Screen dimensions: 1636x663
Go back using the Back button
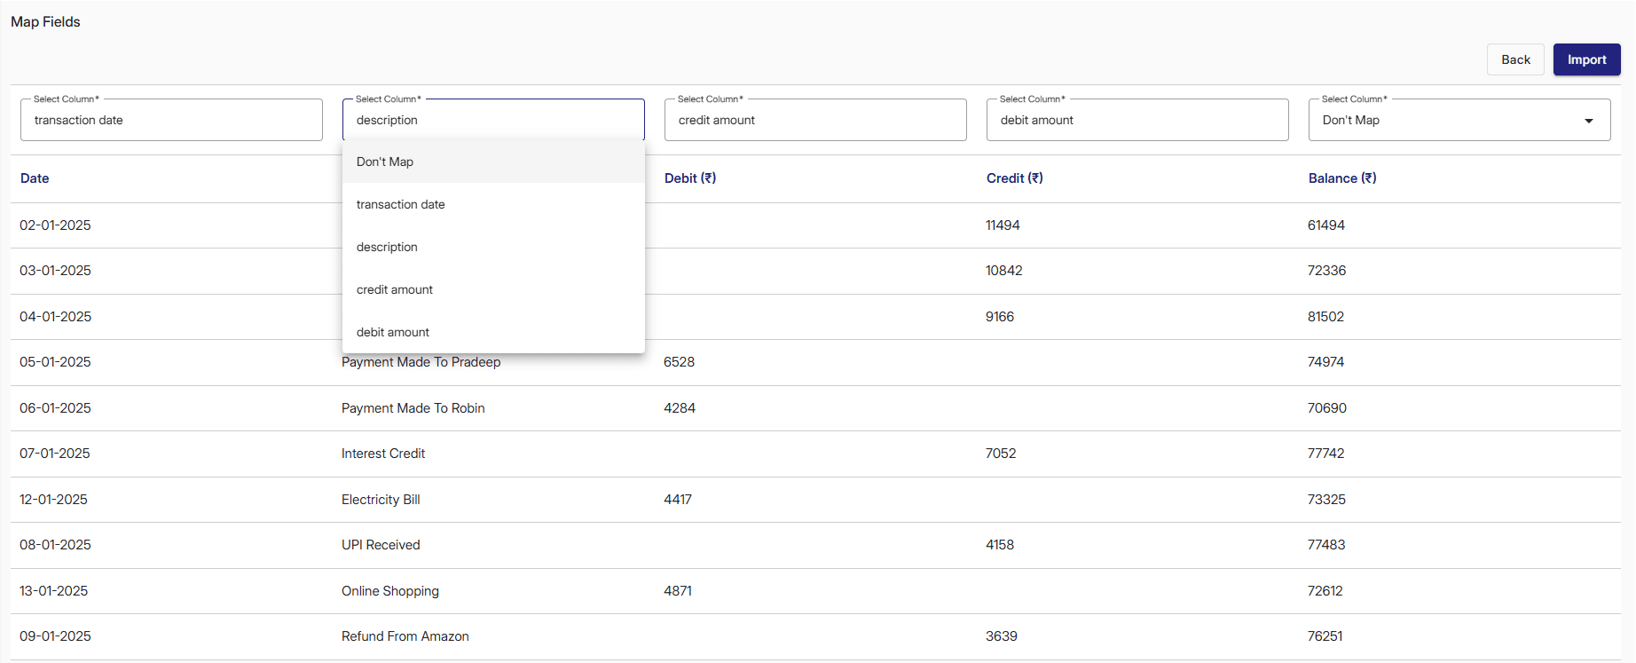1515,59
